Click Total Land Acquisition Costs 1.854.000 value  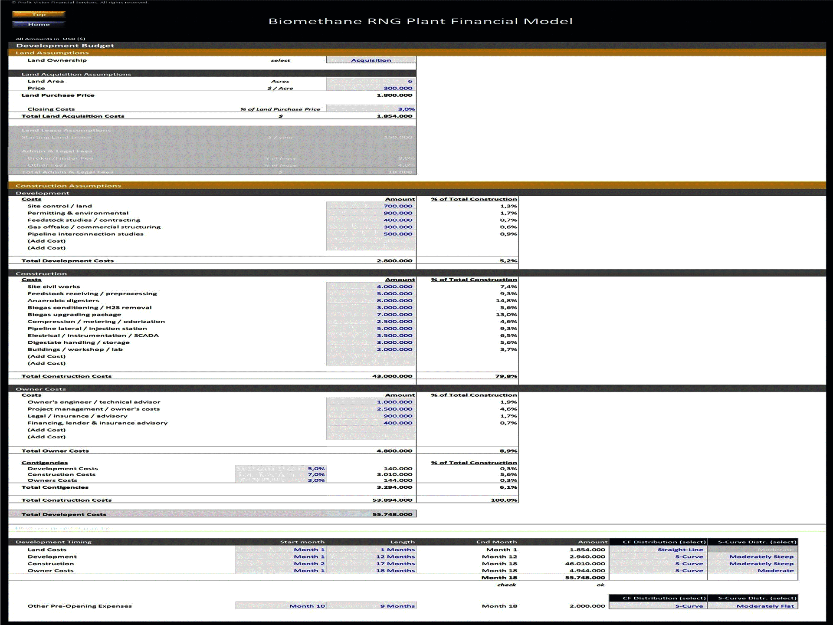[394, 116]
